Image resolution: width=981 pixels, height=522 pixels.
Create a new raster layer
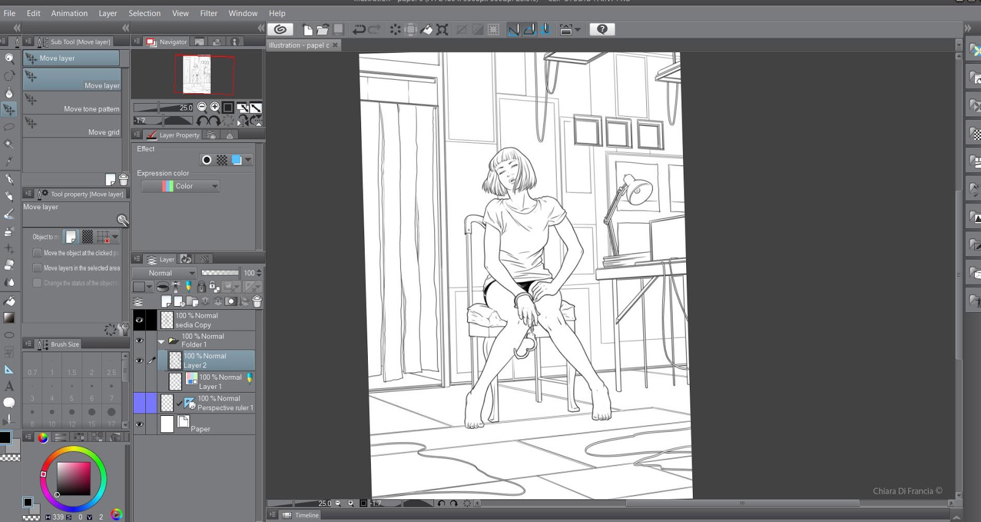[x=166, y=301]
